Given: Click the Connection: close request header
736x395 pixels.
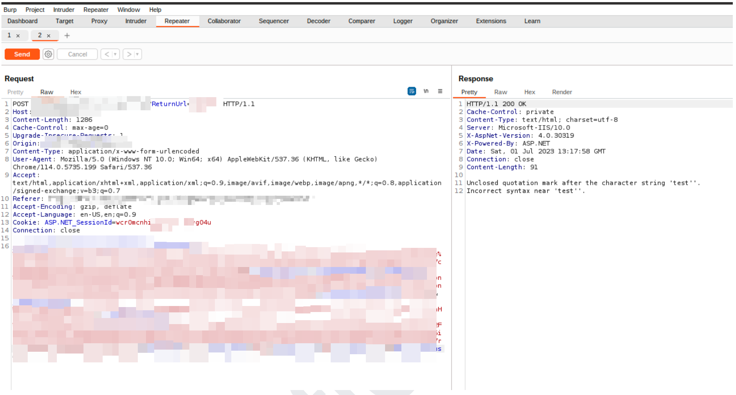Looking at the screenshot, I should [x=46, y=230].
